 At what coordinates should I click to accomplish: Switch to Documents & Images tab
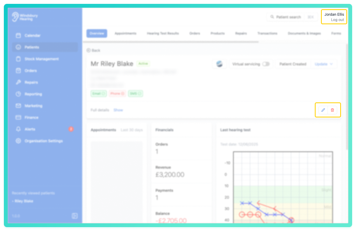[304, 33]
